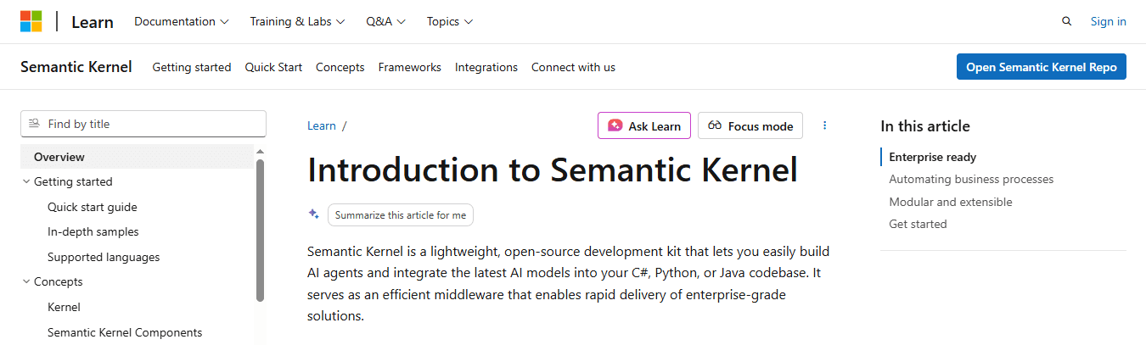Open Quick start guide in sidebar

tap(92, 207)
